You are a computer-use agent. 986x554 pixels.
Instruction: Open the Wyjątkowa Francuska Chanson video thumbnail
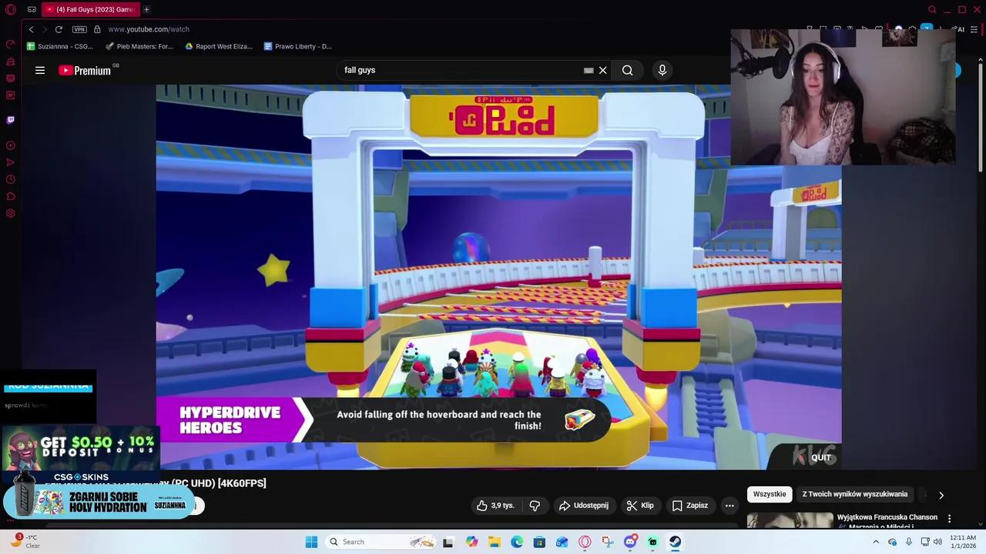point(790,521)
